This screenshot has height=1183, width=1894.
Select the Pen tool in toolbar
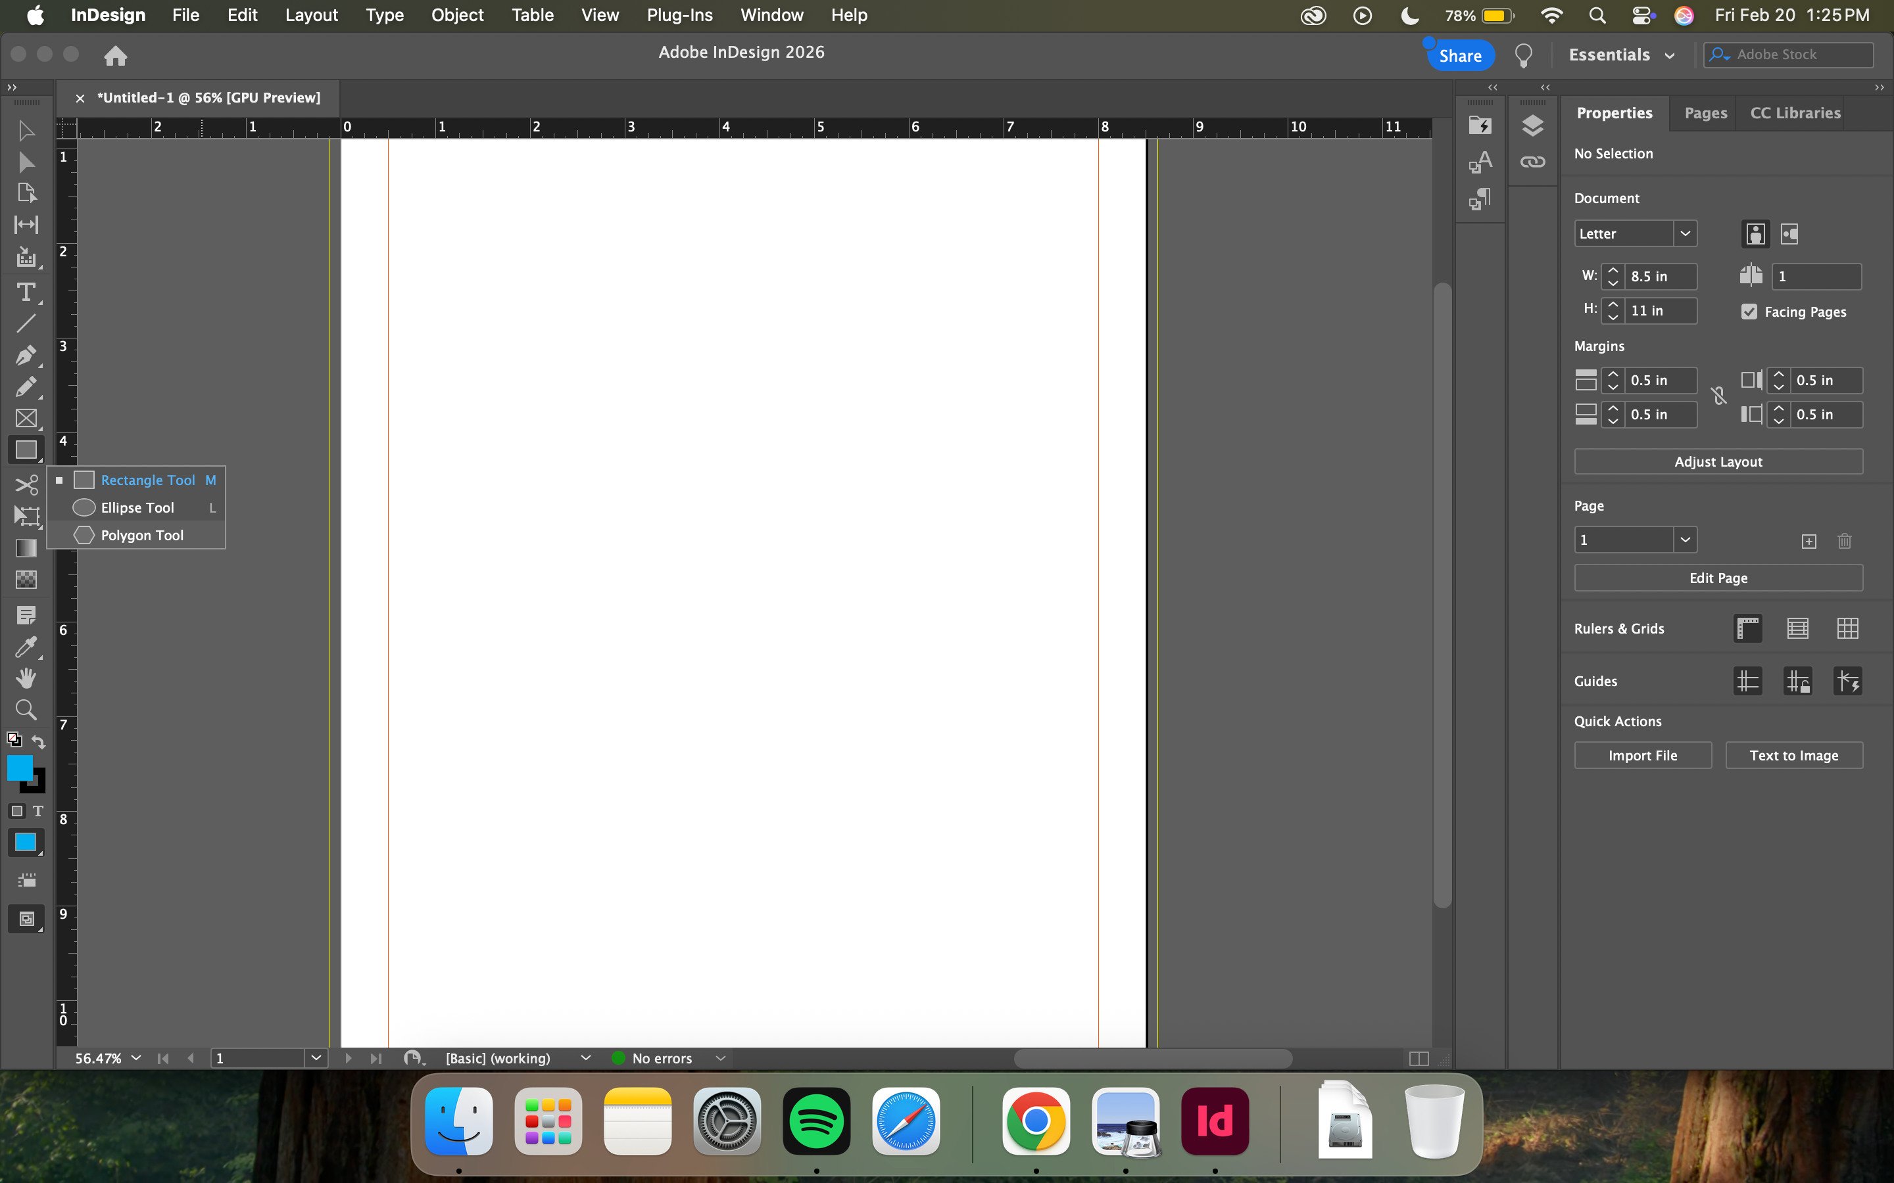[x=26, y=355]
